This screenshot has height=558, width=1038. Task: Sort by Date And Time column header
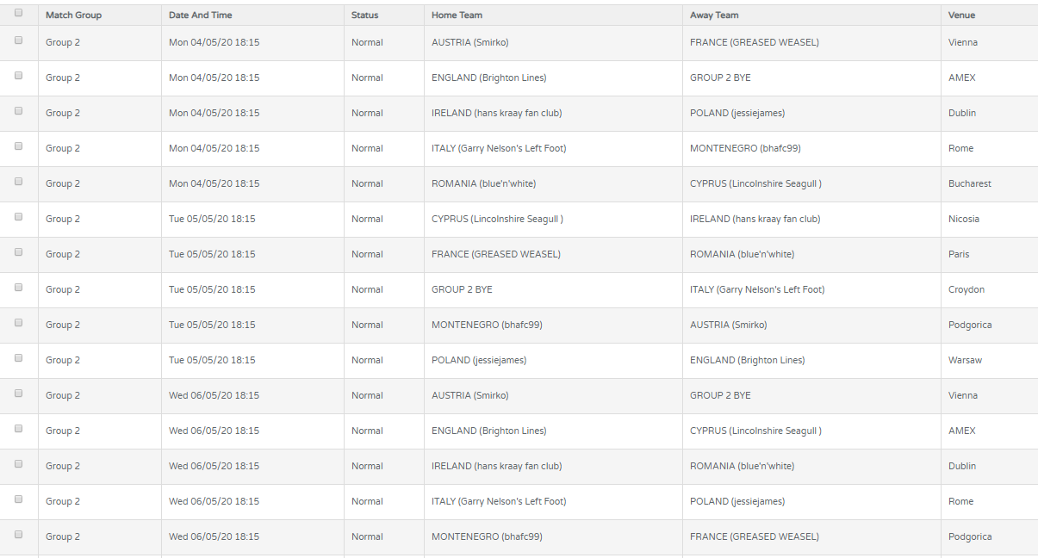(200, 15)
